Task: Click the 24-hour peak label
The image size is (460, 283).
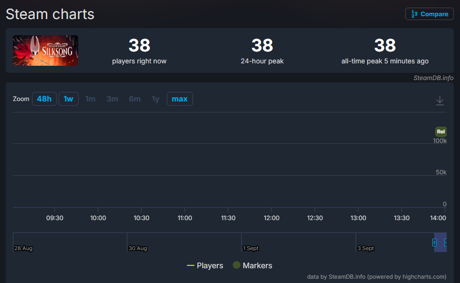Action: click(262, 61)
